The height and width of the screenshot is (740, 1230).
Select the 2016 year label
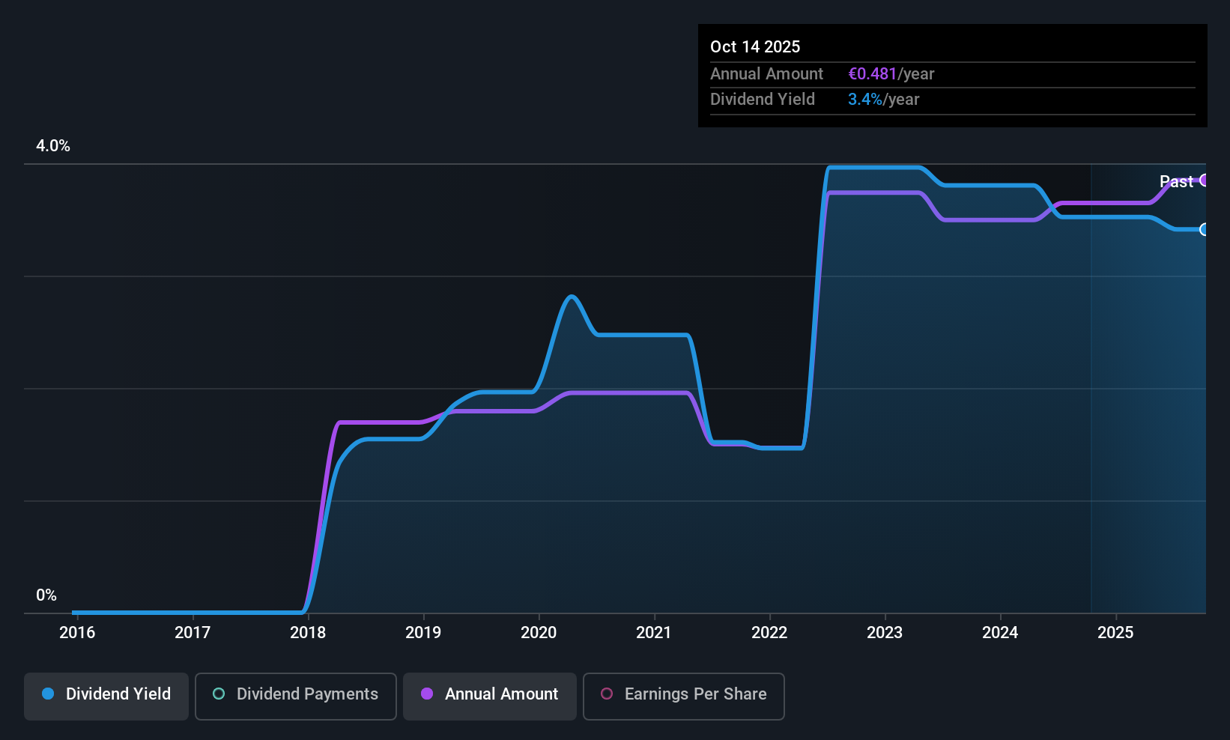click(x=77, y=632)
